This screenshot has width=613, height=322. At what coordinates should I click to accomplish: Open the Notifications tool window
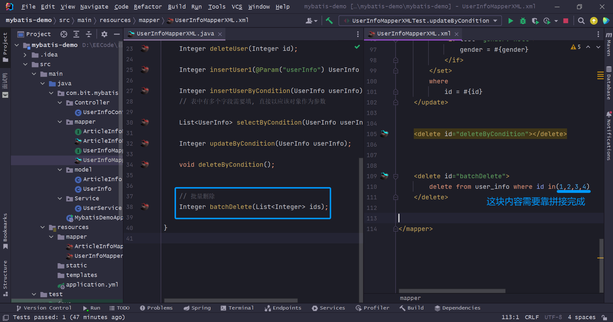[609, 136]
